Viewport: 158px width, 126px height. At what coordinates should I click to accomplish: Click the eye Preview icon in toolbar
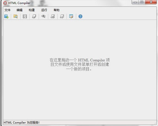click(x=43, y=16)
